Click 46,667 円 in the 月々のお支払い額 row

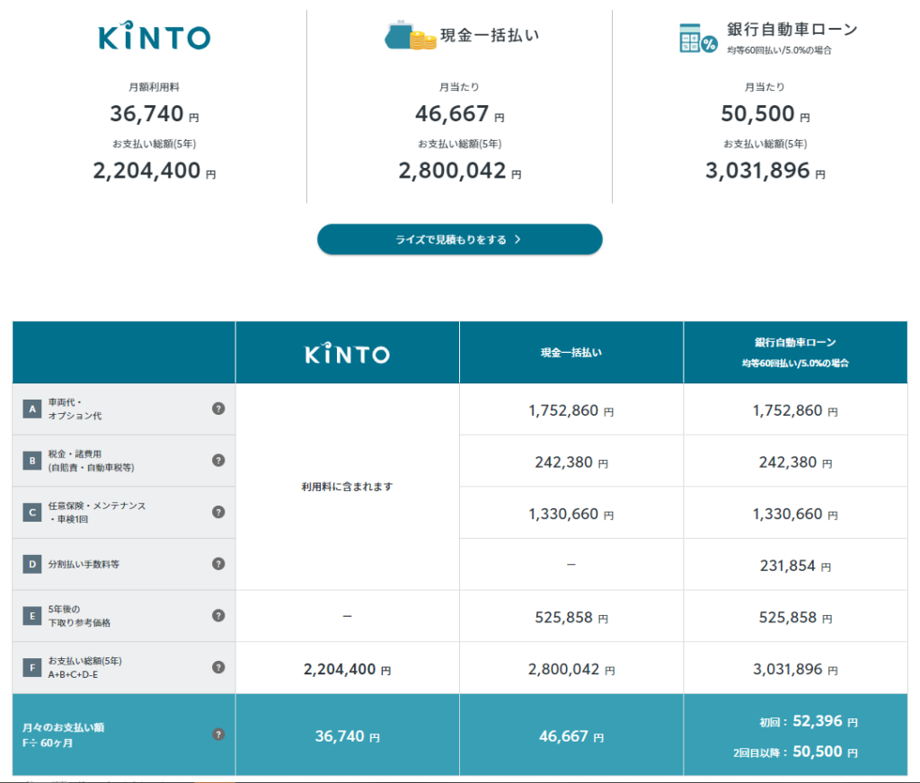coord(571,736)
